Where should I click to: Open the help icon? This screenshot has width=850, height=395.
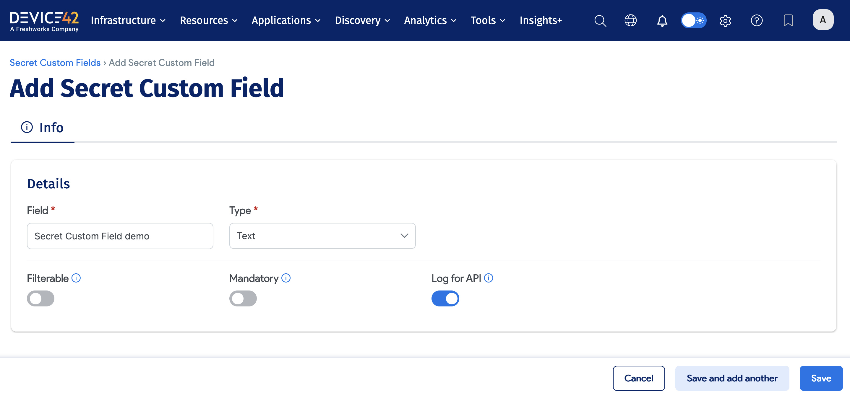tap(757, 20)
